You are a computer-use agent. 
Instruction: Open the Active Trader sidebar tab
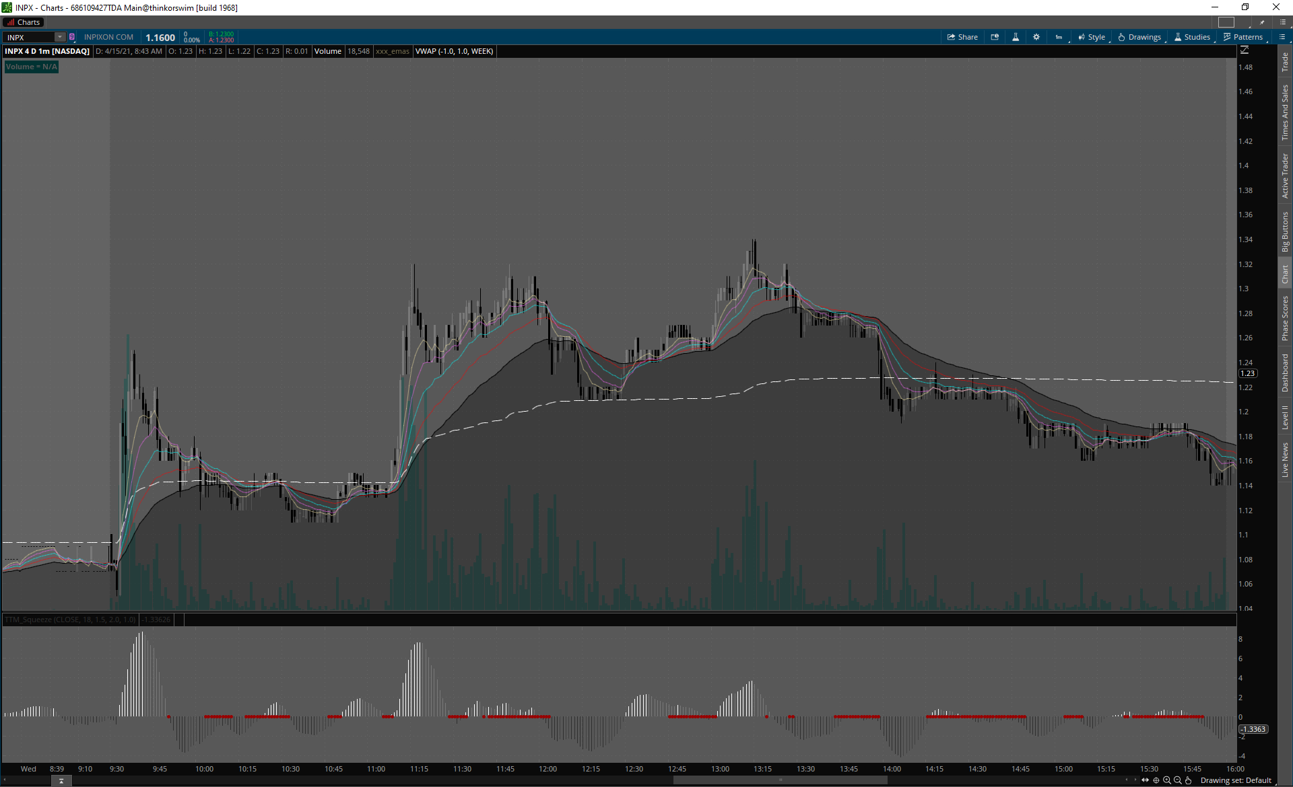[x=1285, y=176]
